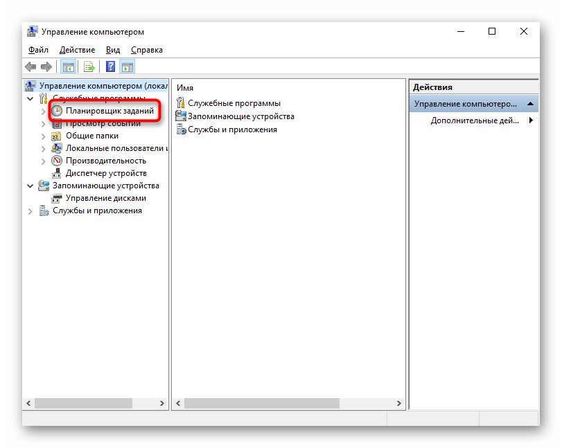This screenshot has width=562, height=448.
Task: Toggle the action pane toolbar icon
Action: [127, 67]
